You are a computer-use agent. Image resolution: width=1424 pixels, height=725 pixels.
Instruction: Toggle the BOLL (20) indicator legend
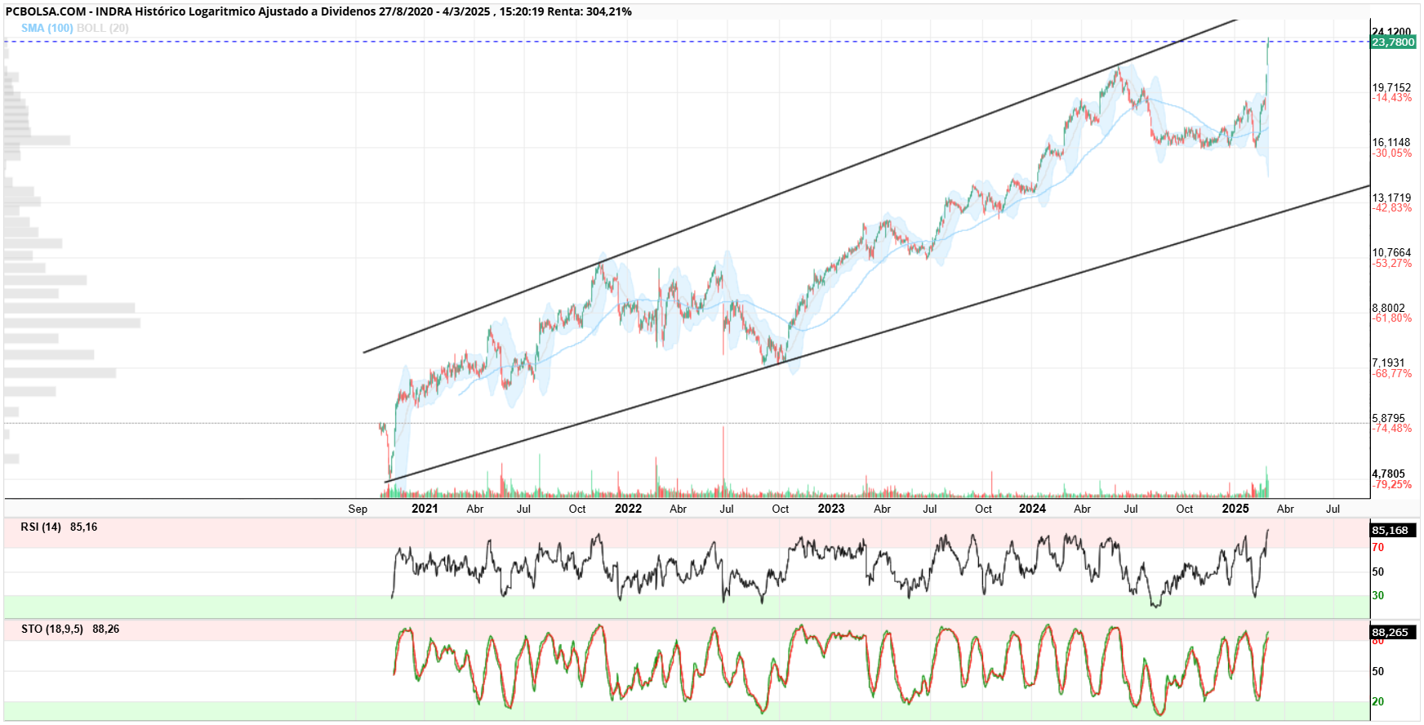103,28
